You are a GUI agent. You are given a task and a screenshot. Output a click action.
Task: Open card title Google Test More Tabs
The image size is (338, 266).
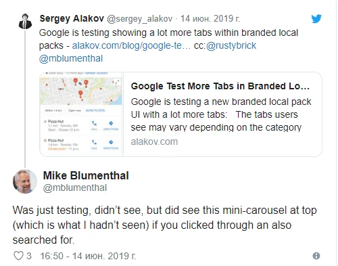pyautogui.click(x=220, y=86)
